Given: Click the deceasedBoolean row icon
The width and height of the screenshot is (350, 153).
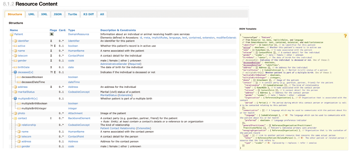Looking at the screenshot, I should click(19, 77).
